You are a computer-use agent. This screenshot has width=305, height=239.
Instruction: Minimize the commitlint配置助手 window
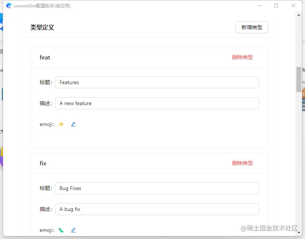point(259,6)
